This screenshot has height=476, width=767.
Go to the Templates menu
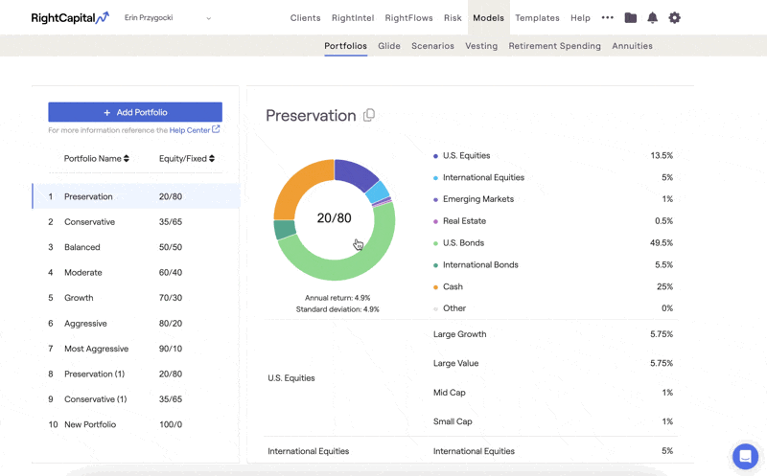click(x=537, y=18)
